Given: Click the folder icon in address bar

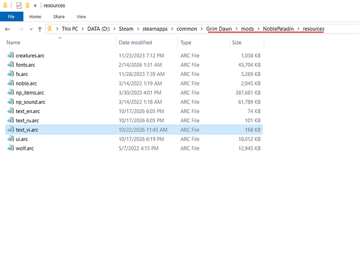Looking at the screenshot, I should (49, 29).
